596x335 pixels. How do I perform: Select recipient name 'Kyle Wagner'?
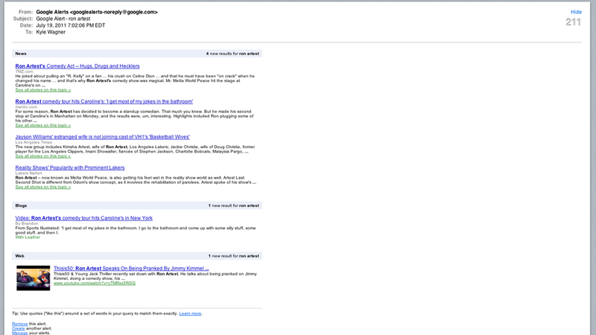tap(51, 32)
